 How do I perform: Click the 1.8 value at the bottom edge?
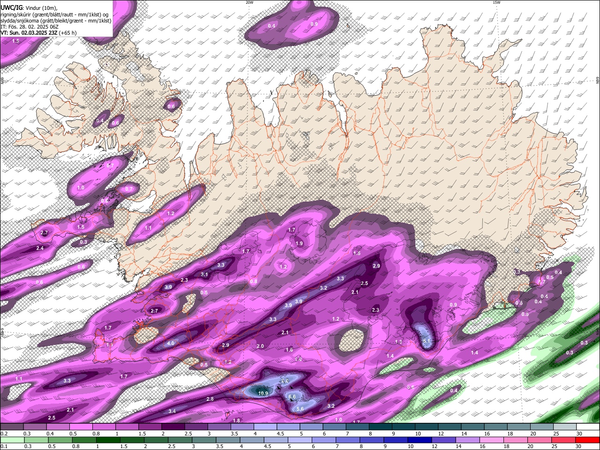237,420
